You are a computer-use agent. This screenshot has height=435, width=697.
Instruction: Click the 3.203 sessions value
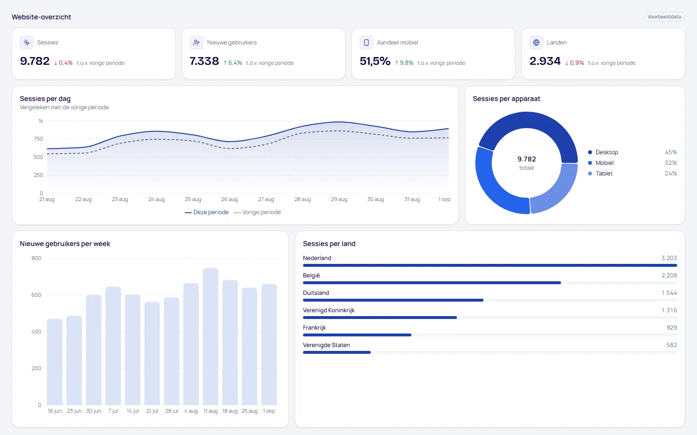coord(669,258)
